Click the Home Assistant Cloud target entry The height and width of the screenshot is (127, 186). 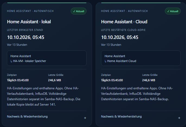click(x=120, y=61)
